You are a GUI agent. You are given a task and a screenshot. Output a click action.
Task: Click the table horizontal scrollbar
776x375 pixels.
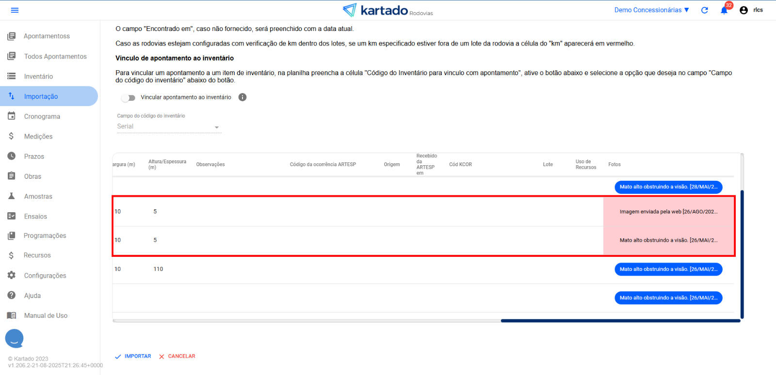click(x=620, y=321)
